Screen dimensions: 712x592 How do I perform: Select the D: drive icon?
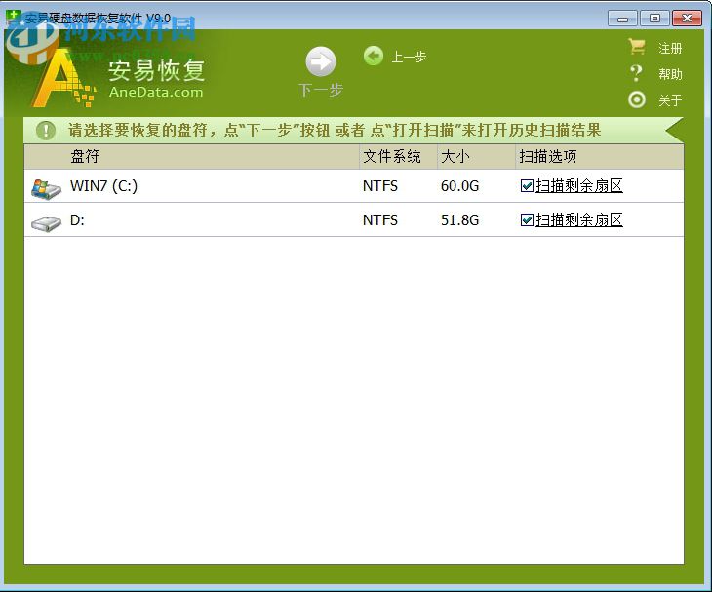46,223
